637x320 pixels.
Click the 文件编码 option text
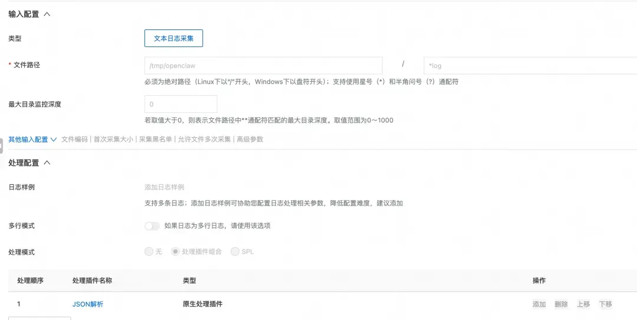point(74,139)
